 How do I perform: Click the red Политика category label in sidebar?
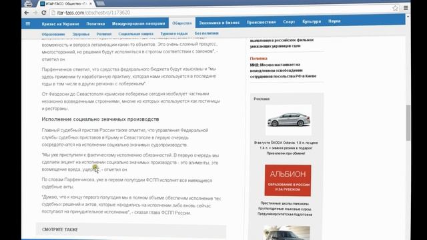258,59
